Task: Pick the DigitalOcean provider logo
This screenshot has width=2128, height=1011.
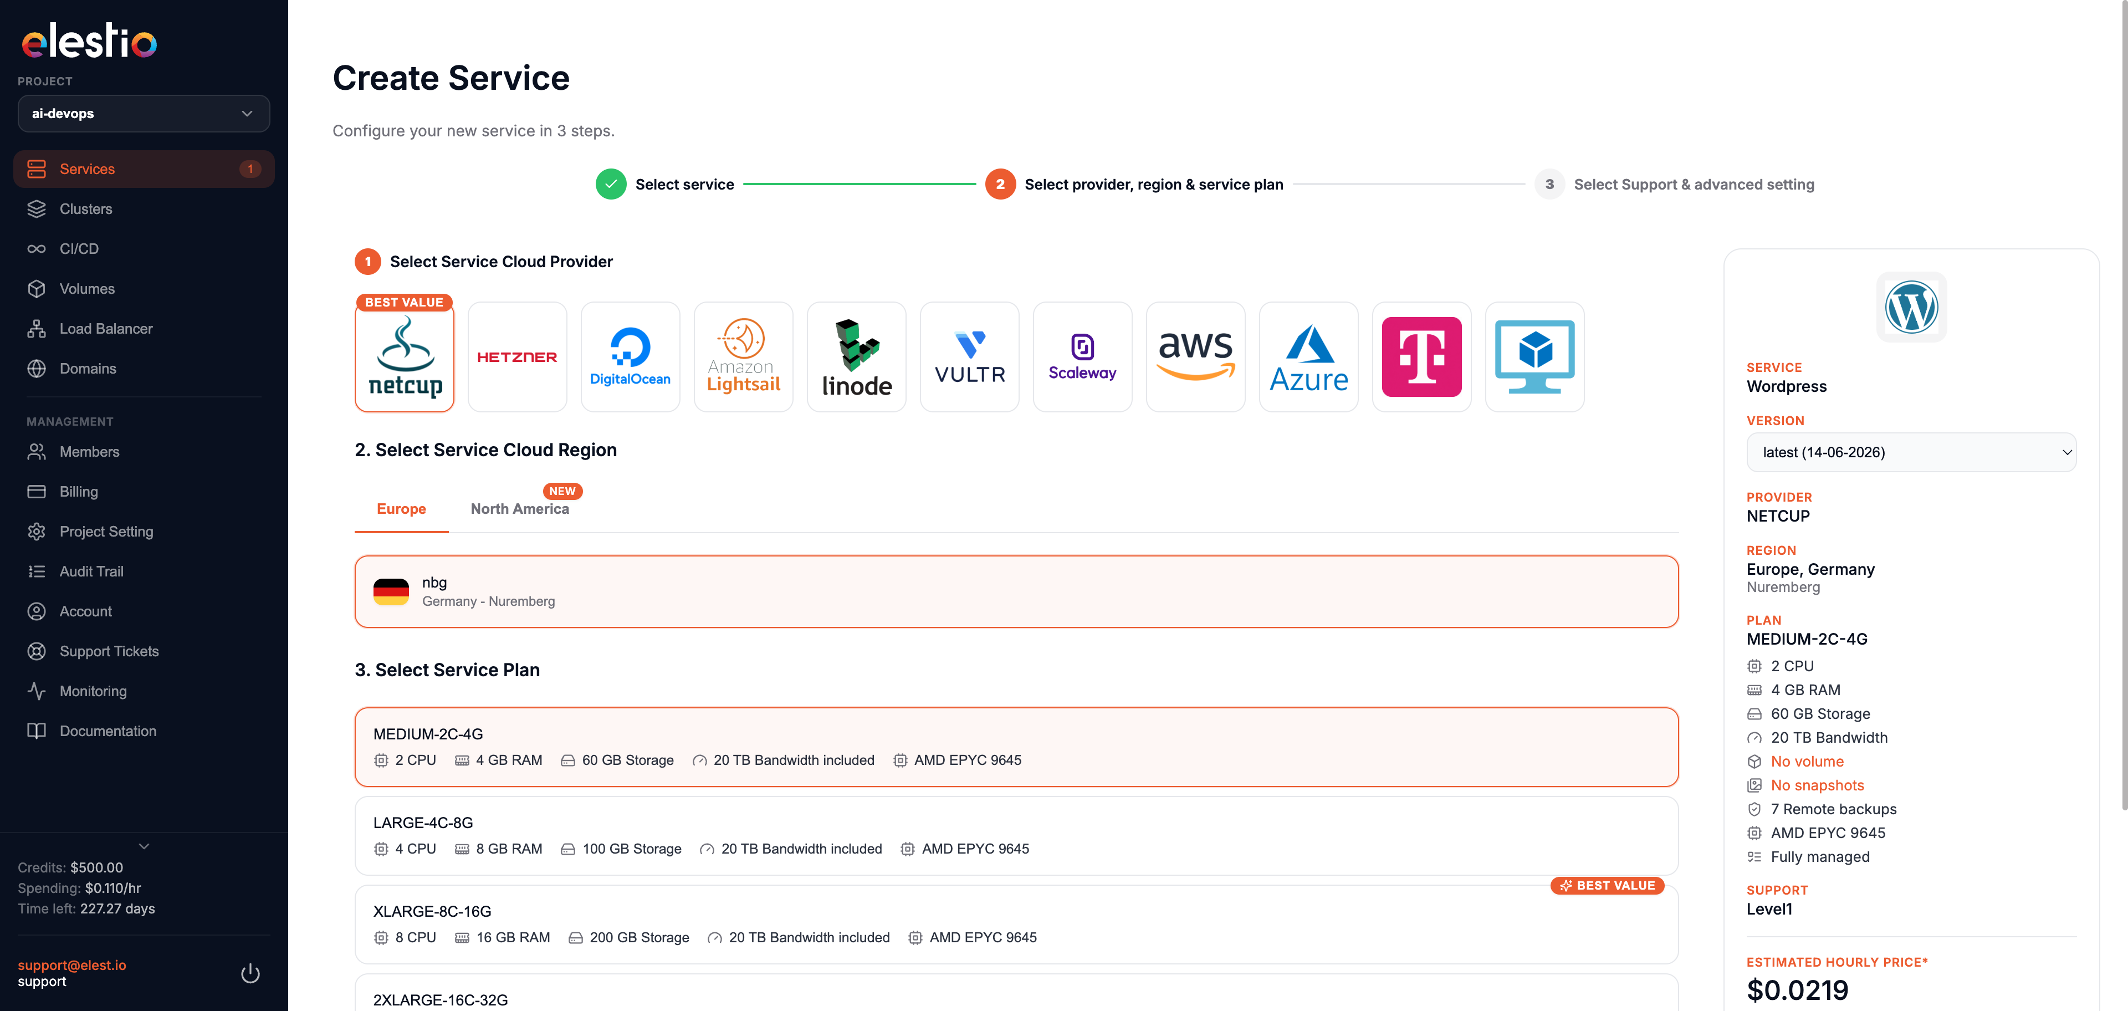Action: pos(630,357)
